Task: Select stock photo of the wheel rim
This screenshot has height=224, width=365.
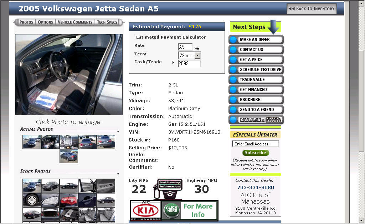Action: point(32,200)
